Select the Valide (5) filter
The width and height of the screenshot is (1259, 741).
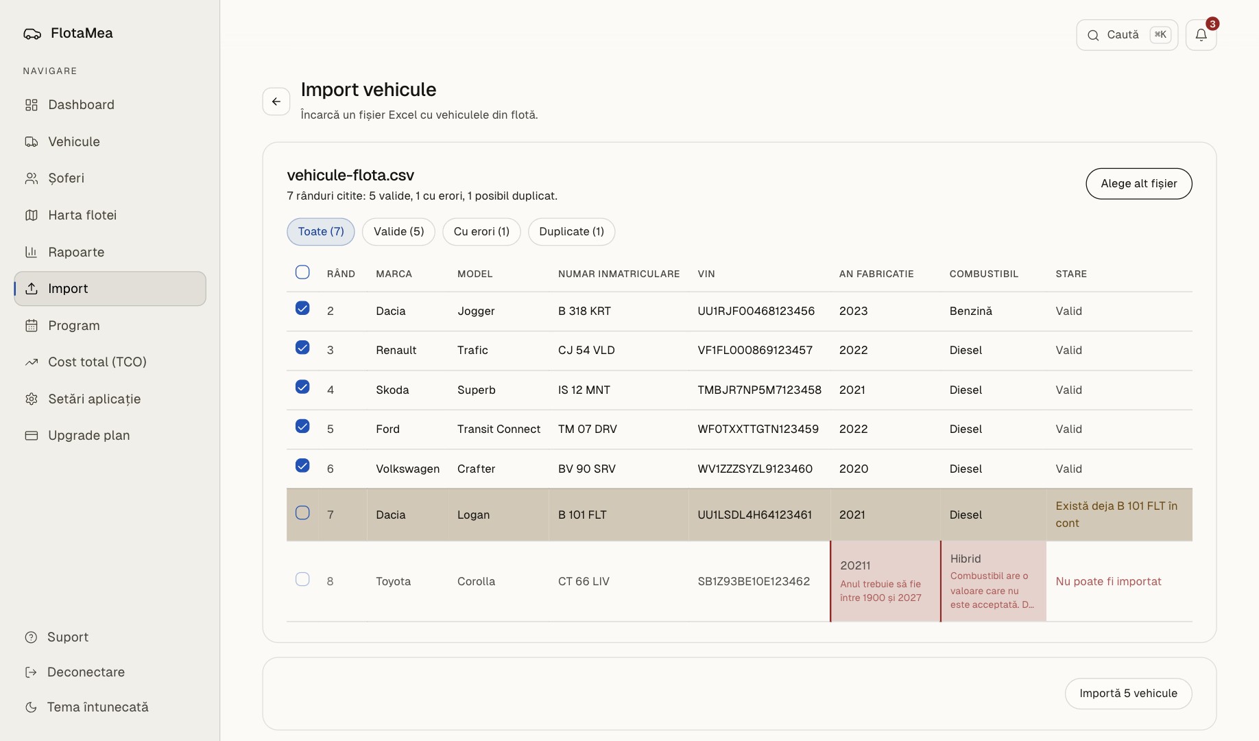coord(398,232)
